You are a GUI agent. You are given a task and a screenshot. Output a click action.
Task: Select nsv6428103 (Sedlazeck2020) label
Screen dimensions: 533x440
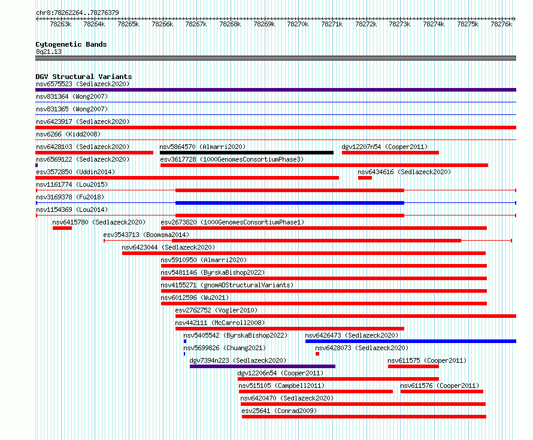pos(83,147)
